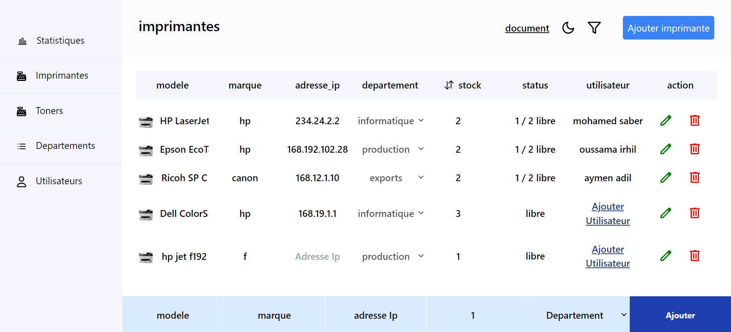Viewport: 731px width, 332px height.
Task: Edit the hp jet f192 printer row
Action: 666,256
